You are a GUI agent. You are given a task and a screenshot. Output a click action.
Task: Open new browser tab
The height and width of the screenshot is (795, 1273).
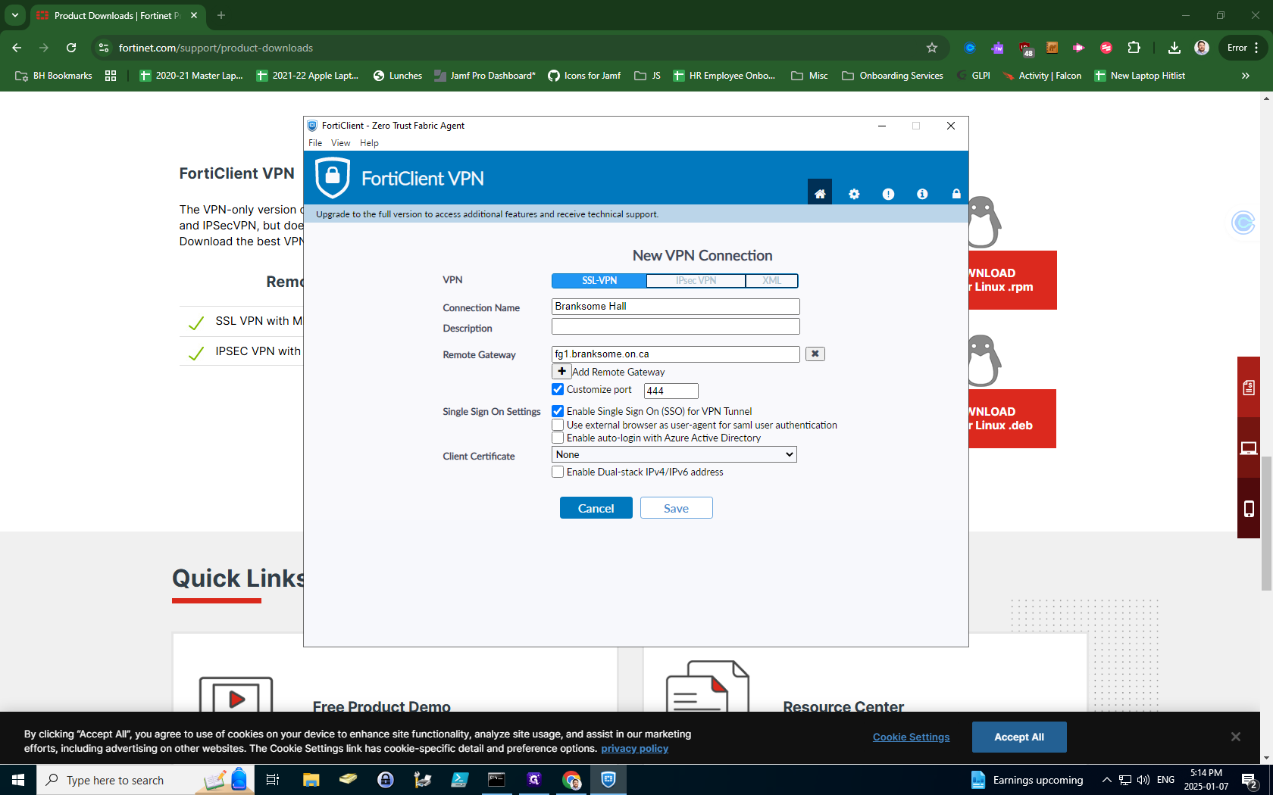point(221,15)
